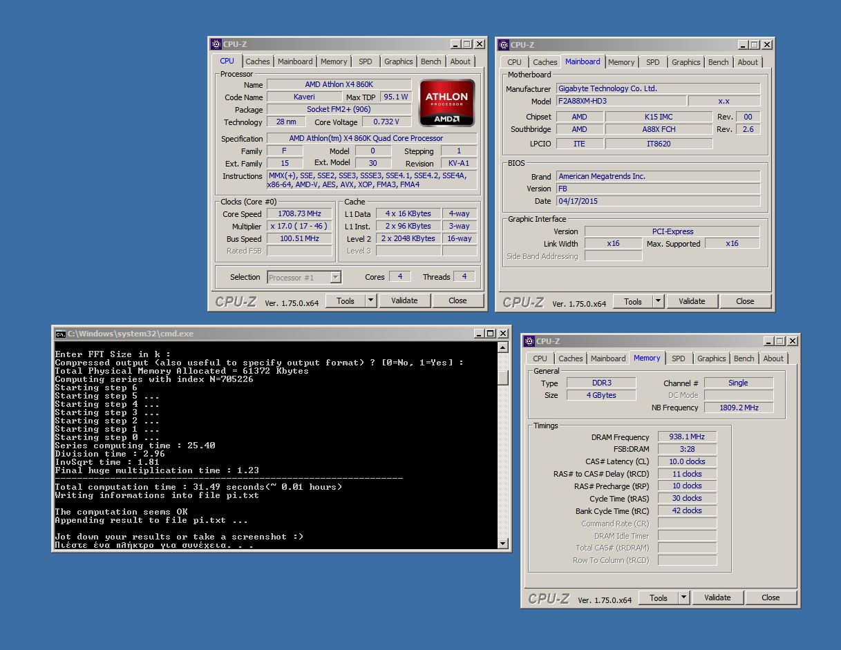Click the AMD Athlon processor logo

[447, 104]
